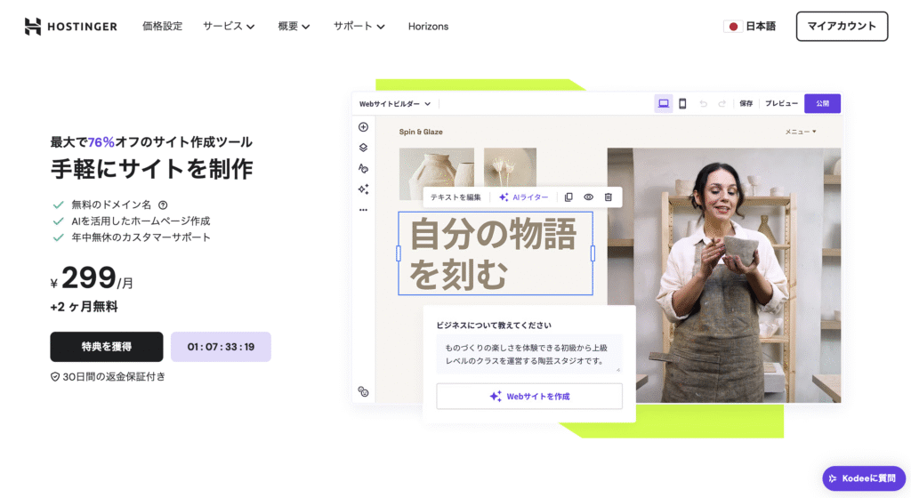This screenshot has height=498, width=911.
Task: Click the trash delete icon in text toolbar
Action: click(x=609, y=197)
